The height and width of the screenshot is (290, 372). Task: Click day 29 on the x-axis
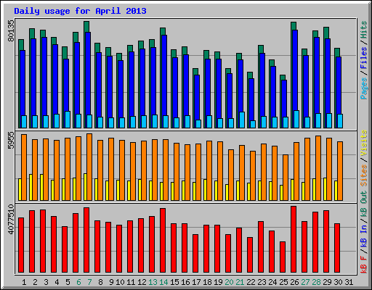click(x=327, y=282)
